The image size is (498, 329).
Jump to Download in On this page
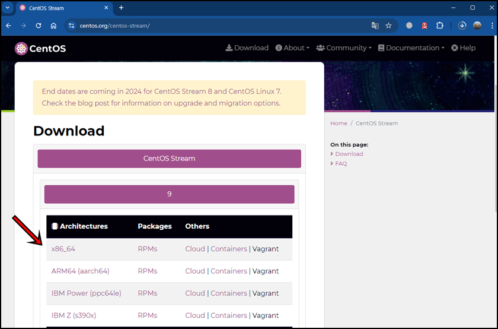click(349, 154)
